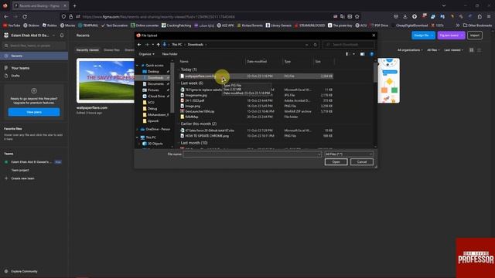This screenshot has height=278, width=495.
Task: Open Recents in Figma sidebar
Action: (34, 56)
